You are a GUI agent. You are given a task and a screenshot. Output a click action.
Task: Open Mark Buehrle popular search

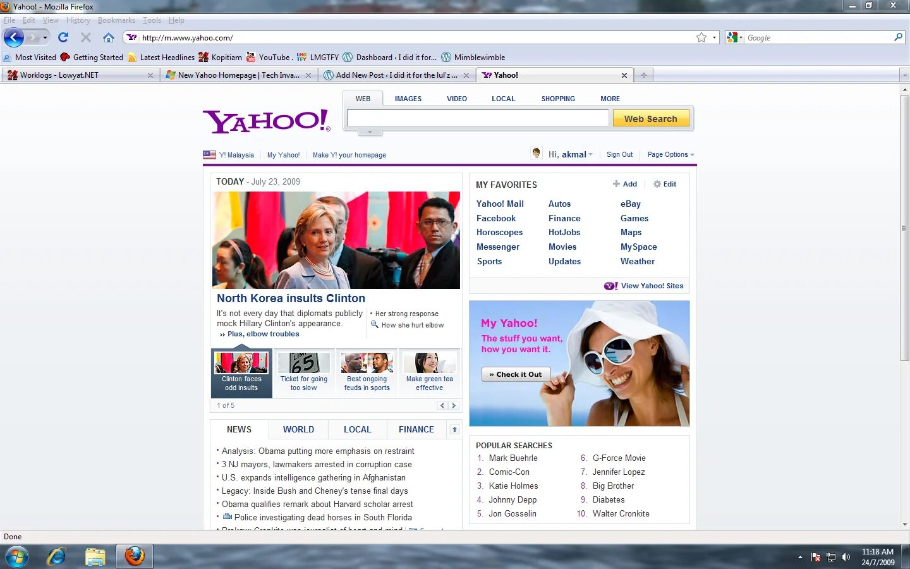(513, 458)
